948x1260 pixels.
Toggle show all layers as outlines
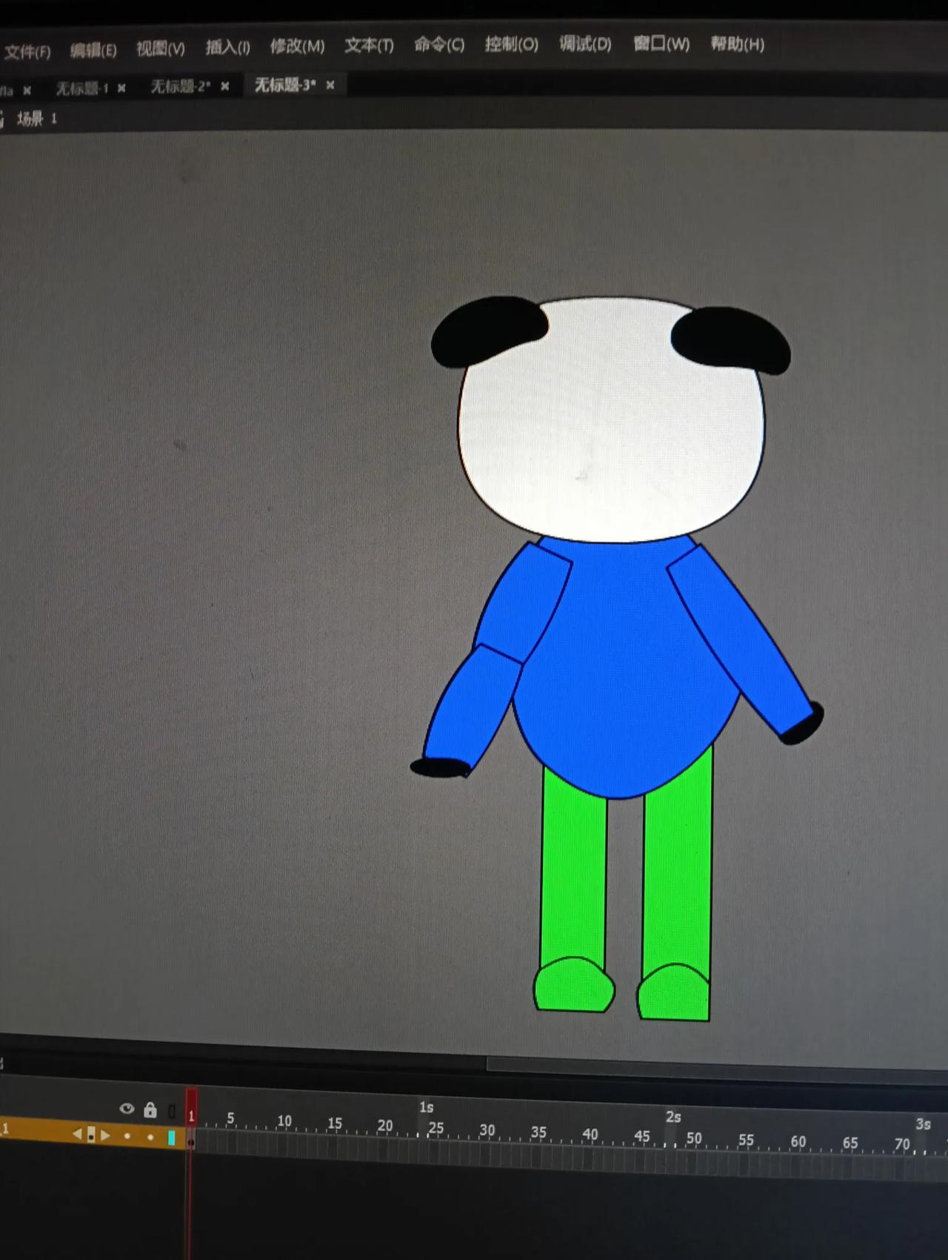point(172,1111)
